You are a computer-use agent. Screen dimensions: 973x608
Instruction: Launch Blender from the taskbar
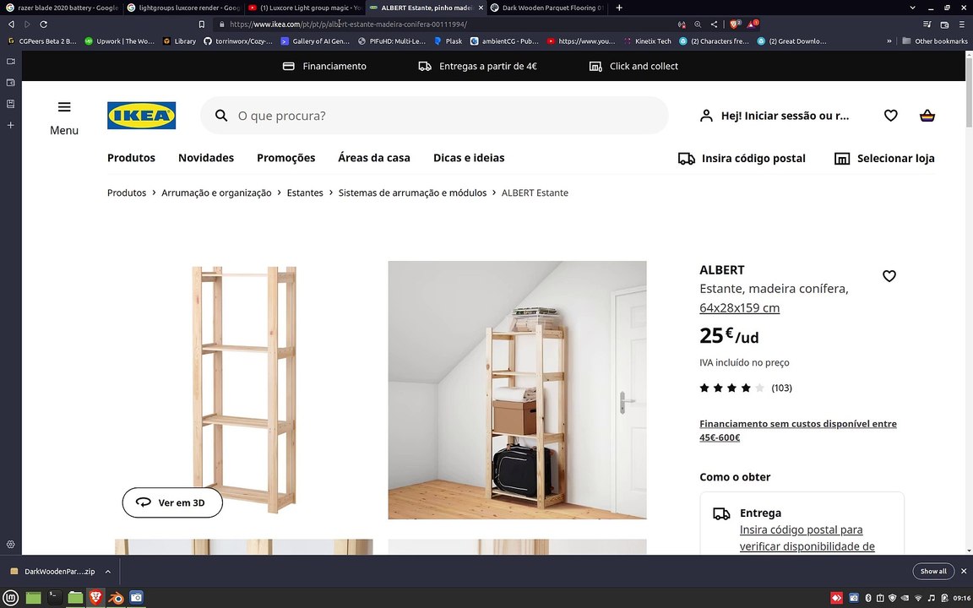[116, 598]
